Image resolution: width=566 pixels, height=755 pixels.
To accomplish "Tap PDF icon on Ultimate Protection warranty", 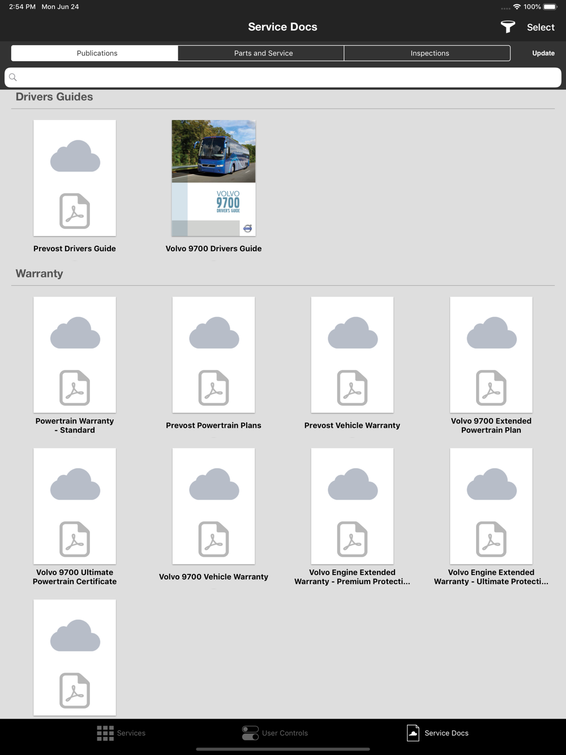I will (x=491, y=539).
